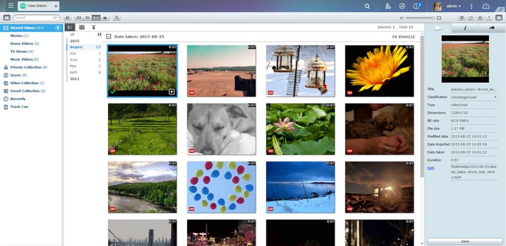The width and height of the screenshot is (506, 246).
Task: Adjust the thumbnail size slider handle
Action: [x=433, y=18]
